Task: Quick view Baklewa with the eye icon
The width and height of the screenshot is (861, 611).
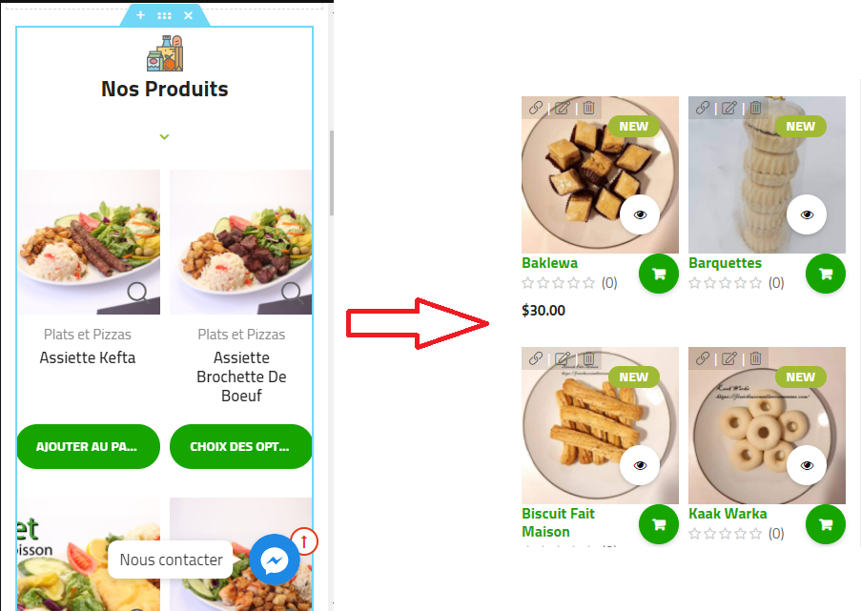Action: point(640,214)
